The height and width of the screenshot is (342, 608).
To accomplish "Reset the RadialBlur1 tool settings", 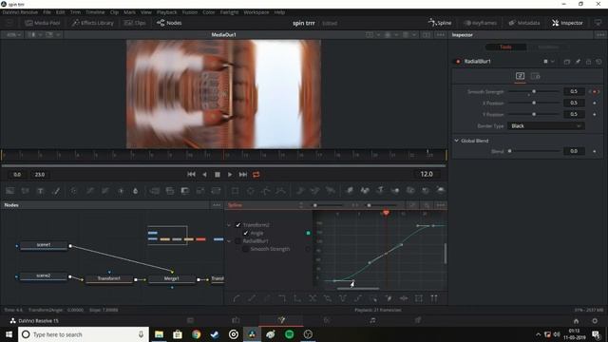I will 598,61.
